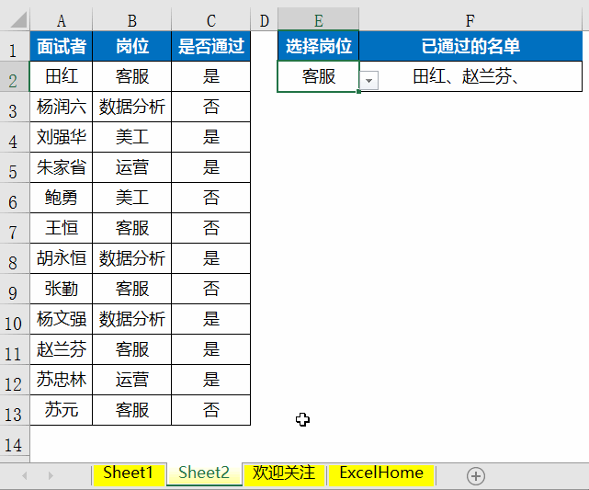Select the cell with name 王恒
589x490 pixels.
62,228
